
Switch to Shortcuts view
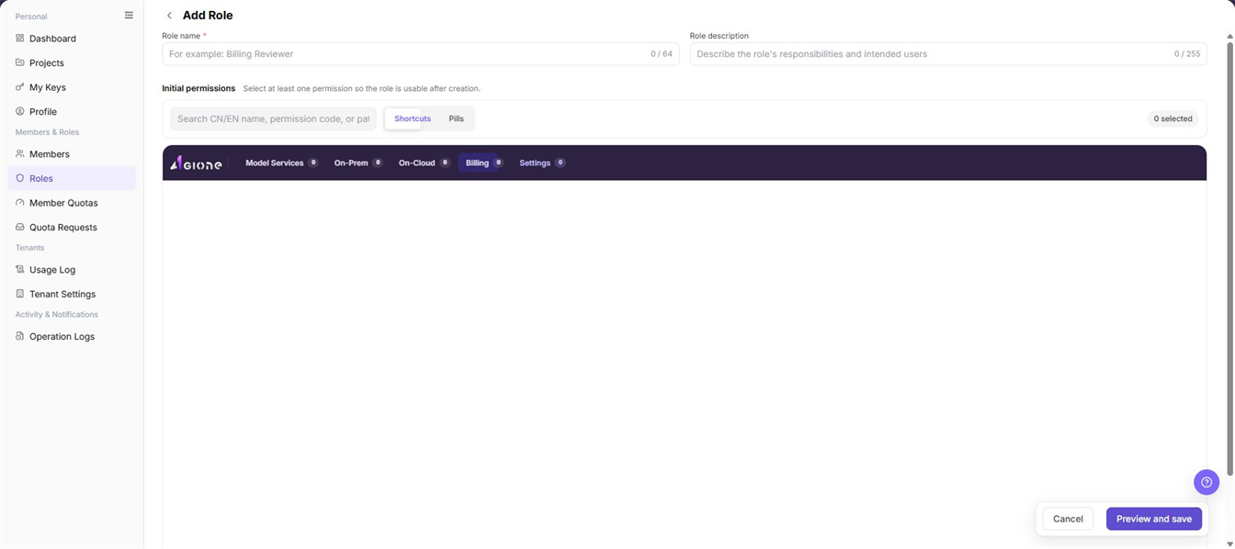(413, 118)
